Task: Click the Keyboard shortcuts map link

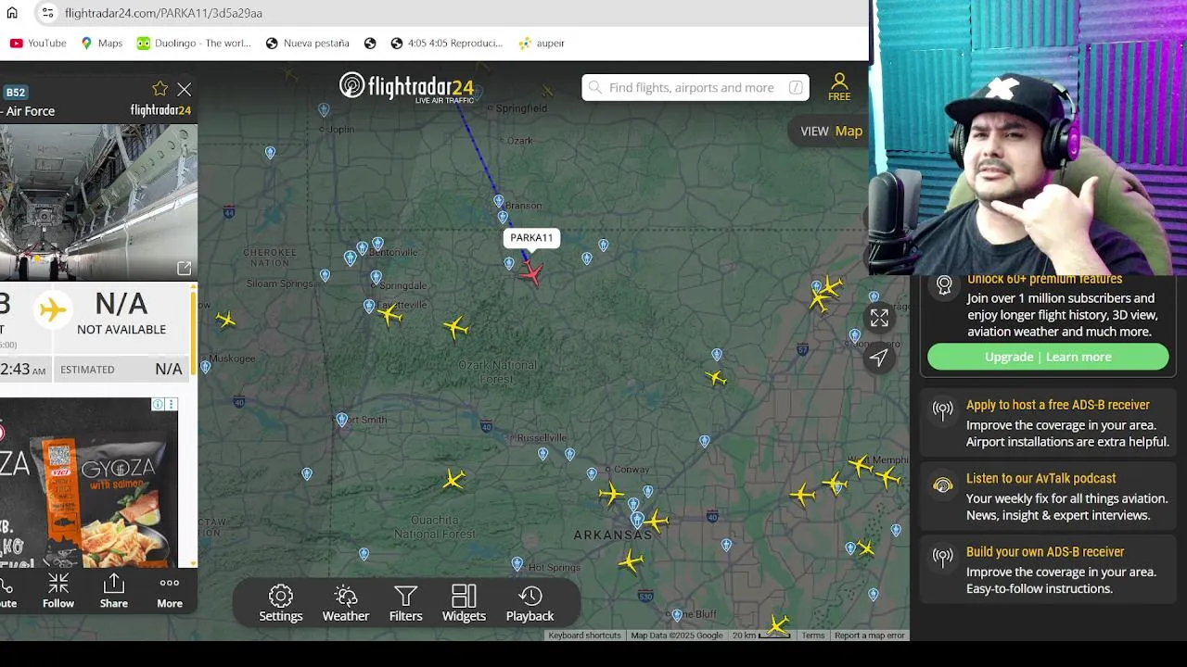Action: point(584,636)
